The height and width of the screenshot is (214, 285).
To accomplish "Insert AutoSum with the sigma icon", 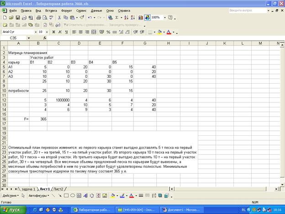I will pyautogui.click(x=117, y=17).
